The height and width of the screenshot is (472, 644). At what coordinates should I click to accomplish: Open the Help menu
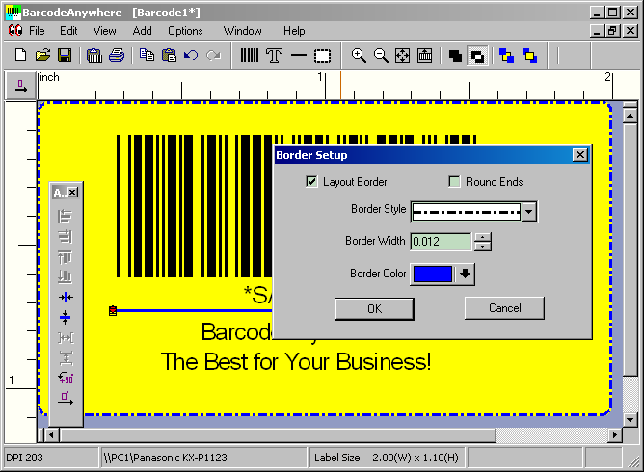click(294, 31)
